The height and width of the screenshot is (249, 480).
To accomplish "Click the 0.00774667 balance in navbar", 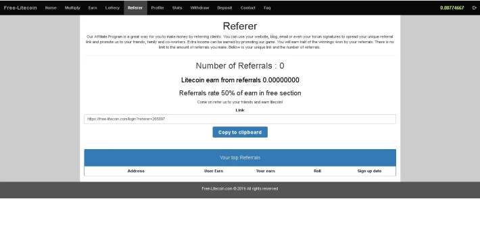I will (452, 8).
